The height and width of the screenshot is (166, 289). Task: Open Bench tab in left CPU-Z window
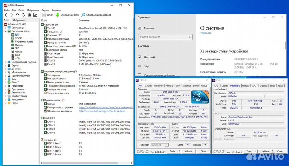coord(196,85)
